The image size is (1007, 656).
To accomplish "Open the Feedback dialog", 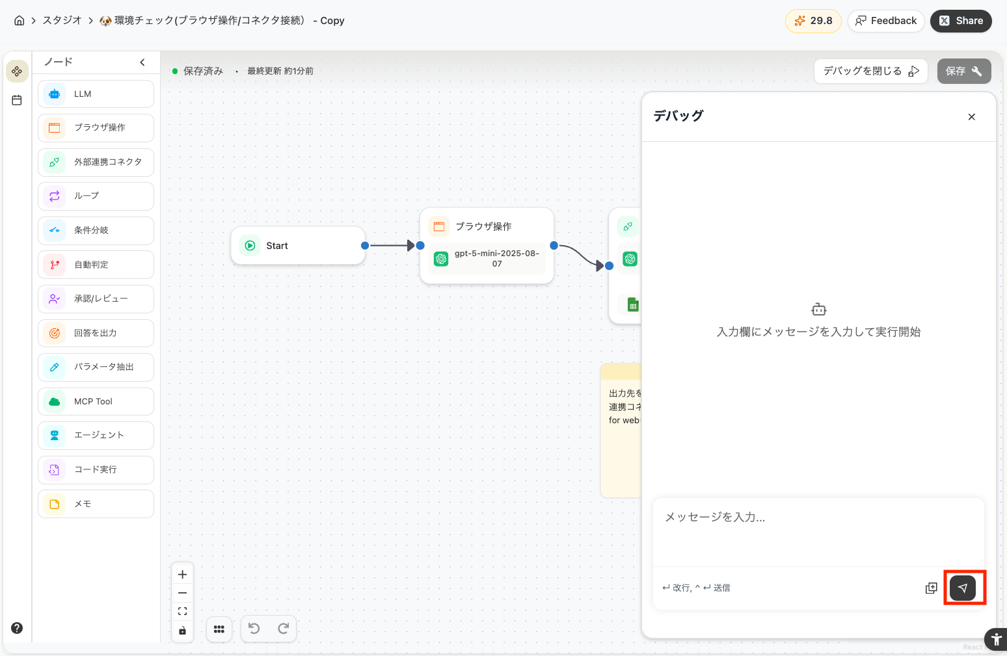I will [886, 20].
